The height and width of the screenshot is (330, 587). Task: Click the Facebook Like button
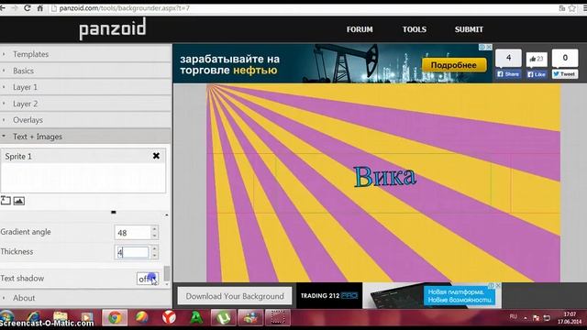tap(537, 74)
